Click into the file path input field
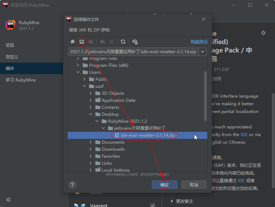The height and width of the screenshot is (207, 275). pyautogui.click(x=133, y=52)
